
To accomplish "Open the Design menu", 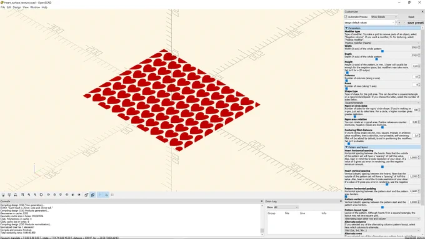I will tap(17, 7).
